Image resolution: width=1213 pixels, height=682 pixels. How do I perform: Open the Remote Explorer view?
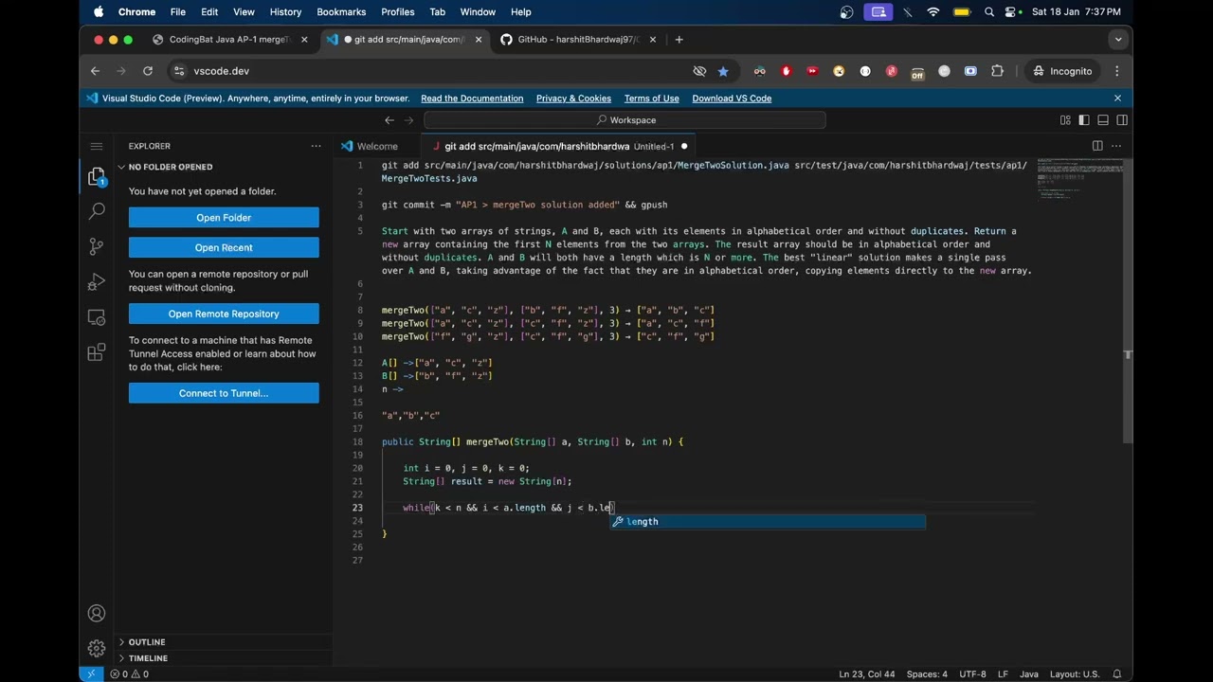tap(96, 317)
